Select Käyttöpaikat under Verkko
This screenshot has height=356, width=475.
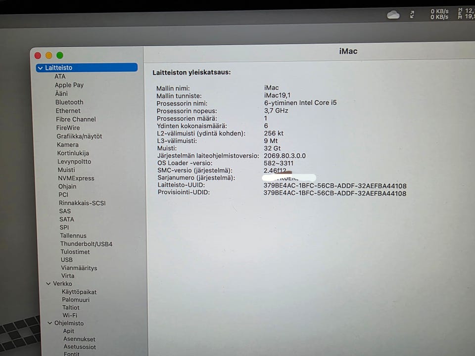coord(79,292)
